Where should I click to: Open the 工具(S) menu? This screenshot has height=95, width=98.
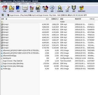click(x=16, y=4)
